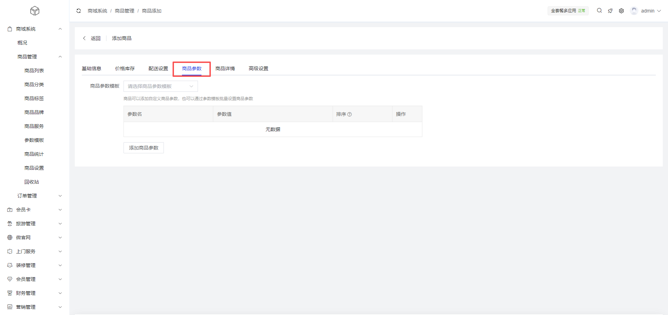Click the 上门服务 sidebar icon
The width and height of the screenshot is (668, 315).
10,251
